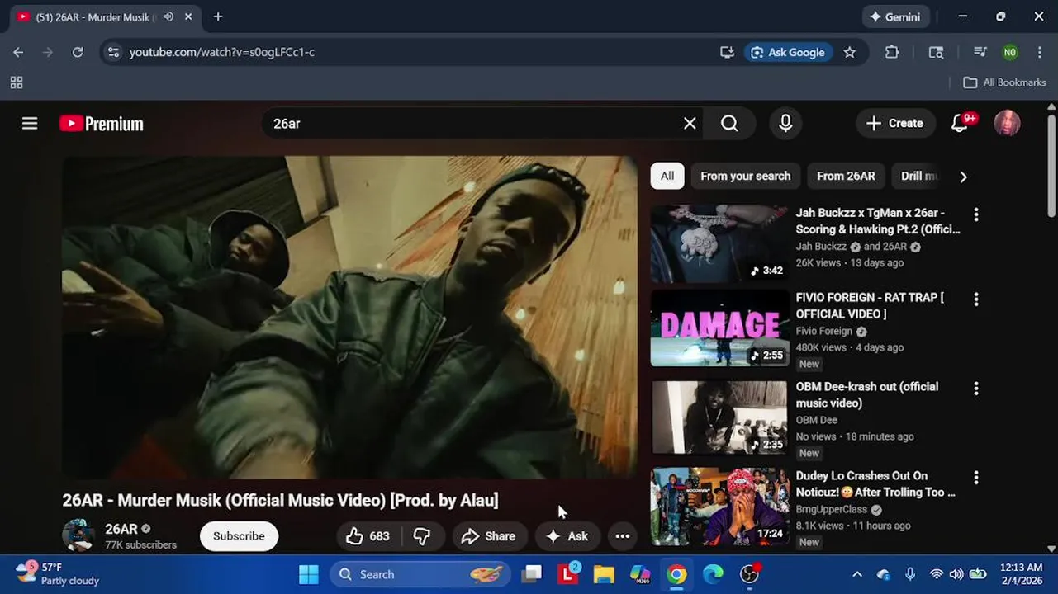Dislike the Murder Musik video
Viewport: 1058px width, 594px height.
click(422, 536)
